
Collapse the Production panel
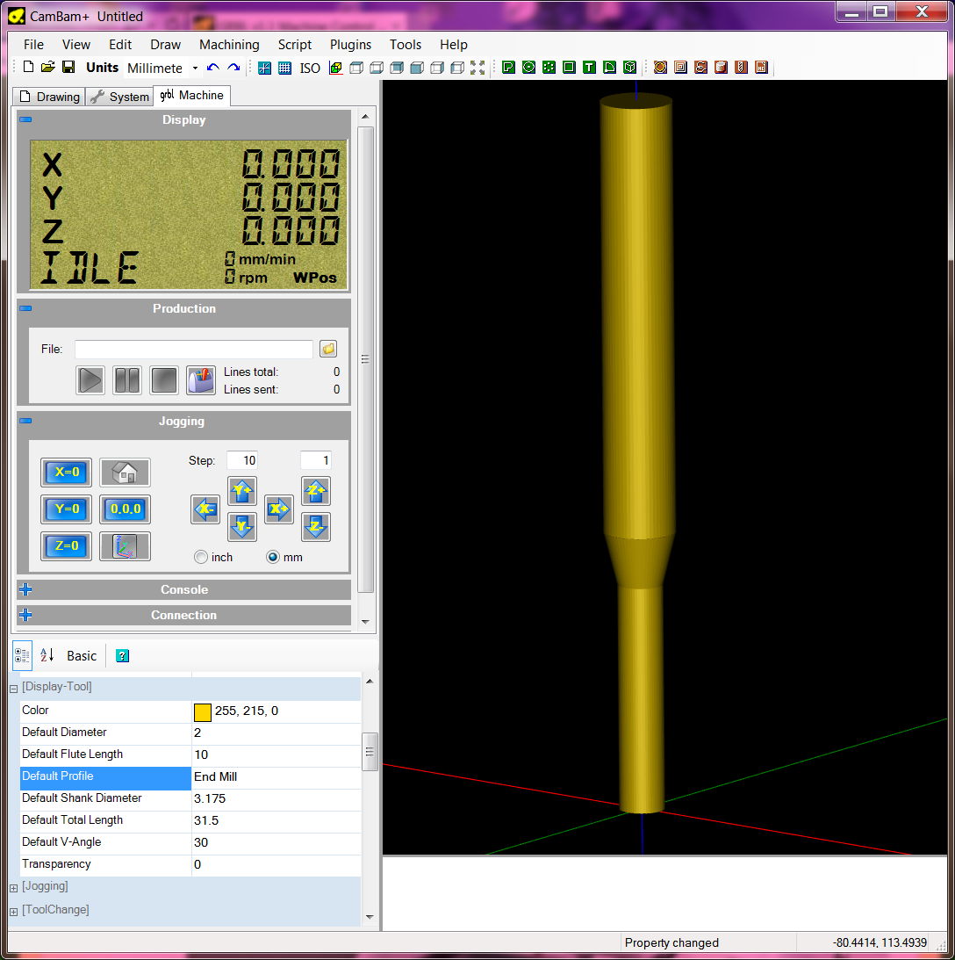point(25,308)
